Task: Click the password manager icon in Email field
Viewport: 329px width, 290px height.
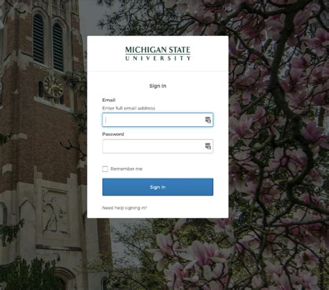Action: [208, 120]
